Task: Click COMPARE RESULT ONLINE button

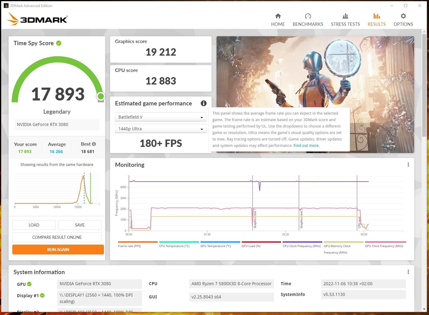Action: pyautogui.click(x=57, y=237)
